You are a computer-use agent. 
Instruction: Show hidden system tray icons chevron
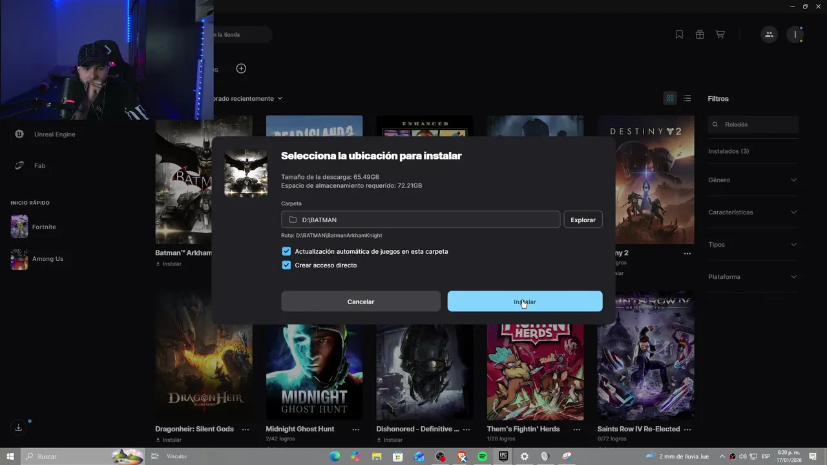722,457
